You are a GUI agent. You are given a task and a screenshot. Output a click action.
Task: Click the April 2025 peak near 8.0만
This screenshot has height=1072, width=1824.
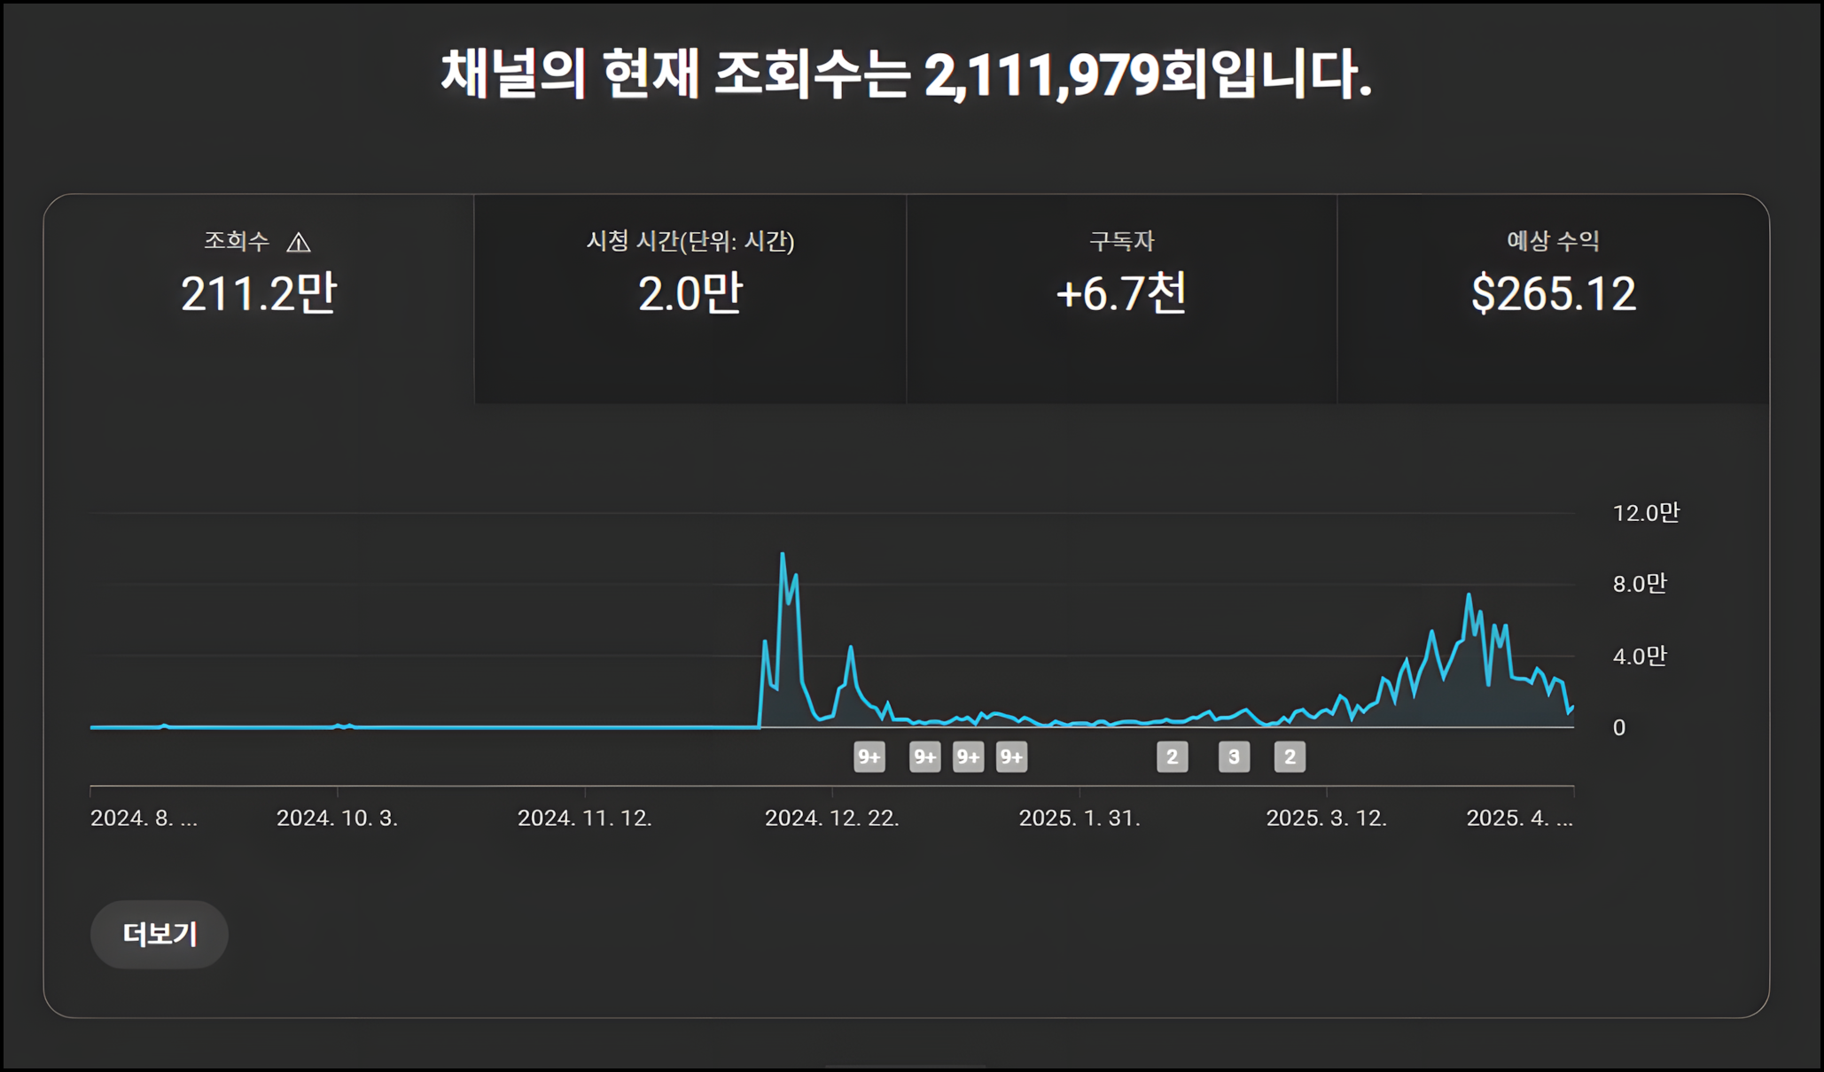[x=1469, y=595]
